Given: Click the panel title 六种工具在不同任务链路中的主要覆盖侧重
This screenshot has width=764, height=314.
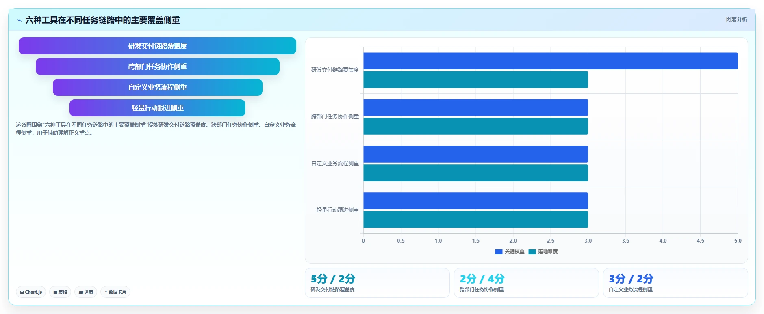Looking at the screenshot, I should pyautogui.click(x=102, y=20).
